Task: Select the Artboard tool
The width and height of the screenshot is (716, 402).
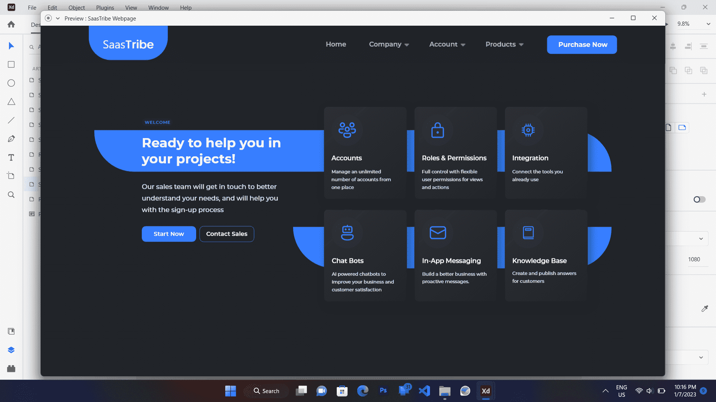Action: 11,176
